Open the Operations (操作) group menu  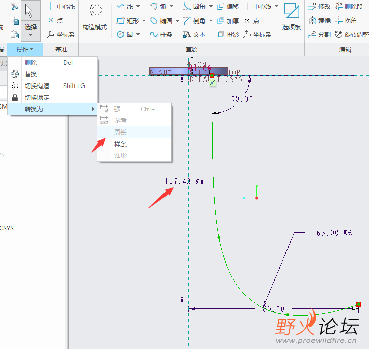click(25, 50)
